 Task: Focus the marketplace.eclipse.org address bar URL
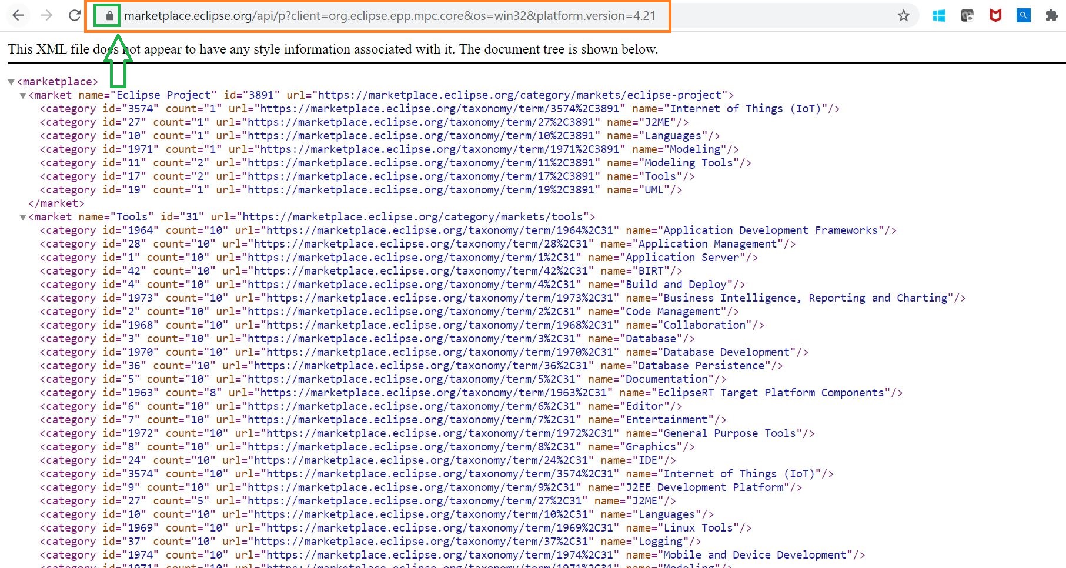pyautogui.click(x=389, y=16)
